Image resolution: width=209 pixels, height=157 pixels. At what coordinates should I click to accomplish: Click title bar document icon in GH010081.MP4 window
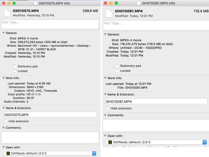pos(139,3)
